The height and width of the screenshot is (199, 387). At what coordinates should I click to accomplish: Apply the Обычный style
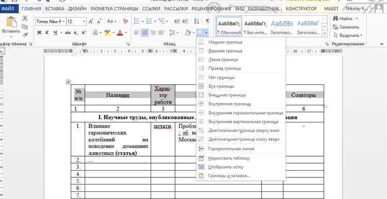point(229,27)
